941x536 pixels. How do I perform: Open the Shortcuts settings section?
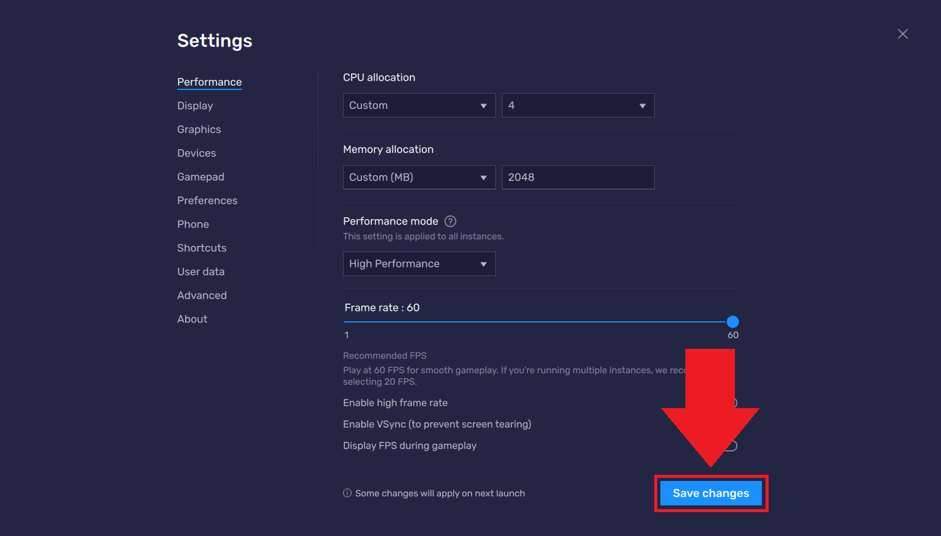click(202, 248)
